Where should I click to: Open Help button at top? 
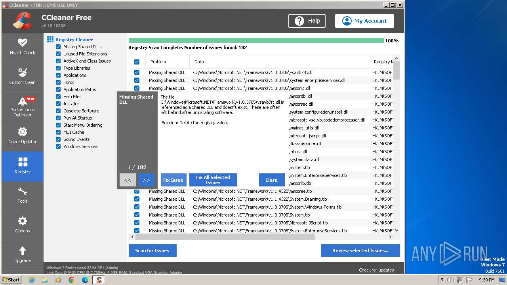click(x=307, y=21)
